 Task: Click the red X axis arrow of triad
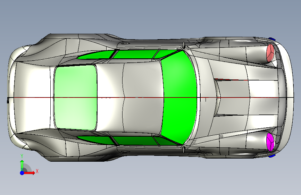pos(30,173)
